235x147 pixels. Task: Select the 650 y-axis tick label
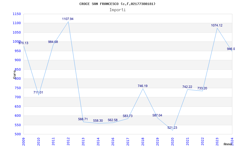(x=18, y=106)
